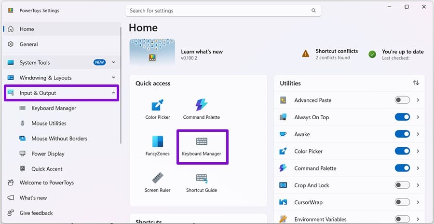This screenshot has height=224, width=434.
Task: Click the NEW badge on System Tools
Action: point(99,62)
